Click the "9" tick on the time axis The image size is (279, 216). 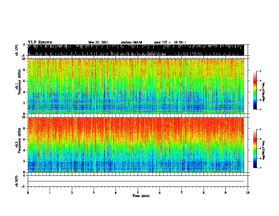point(225,193)
